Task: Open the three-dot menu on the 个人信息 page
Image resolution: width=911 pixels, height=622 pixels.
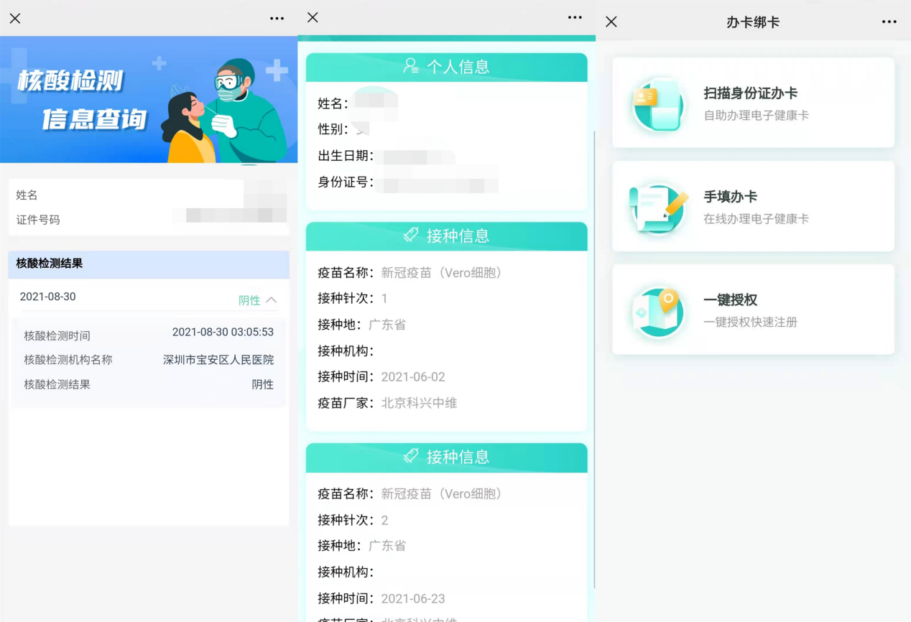Action: [575, 17]
